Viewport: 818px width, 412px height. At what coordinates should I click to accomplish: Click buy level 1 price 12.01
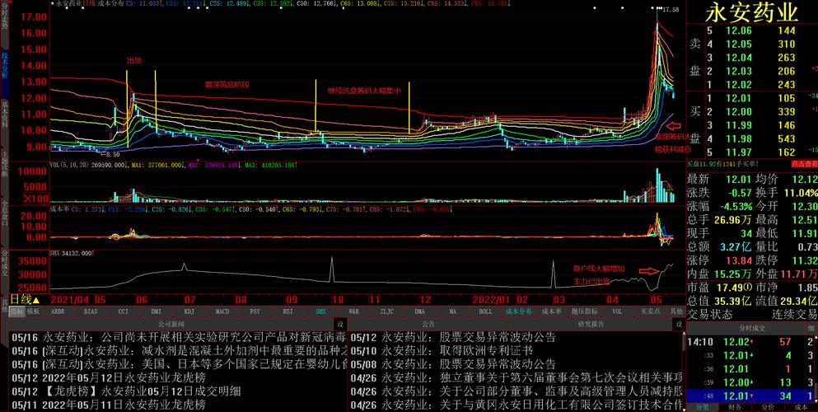coord(739,99)
